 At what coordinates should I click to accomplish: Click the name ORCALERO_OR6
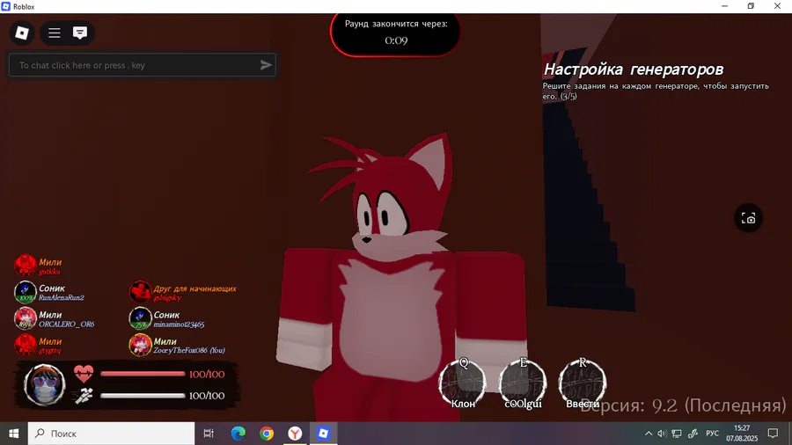pyautogui.click(x=67, y=324)
